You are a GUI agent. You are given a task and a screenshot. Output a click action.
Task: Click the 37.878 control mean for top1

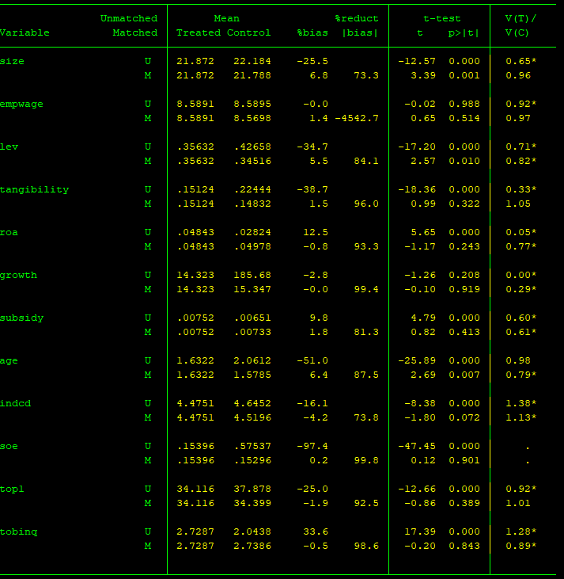252,489
